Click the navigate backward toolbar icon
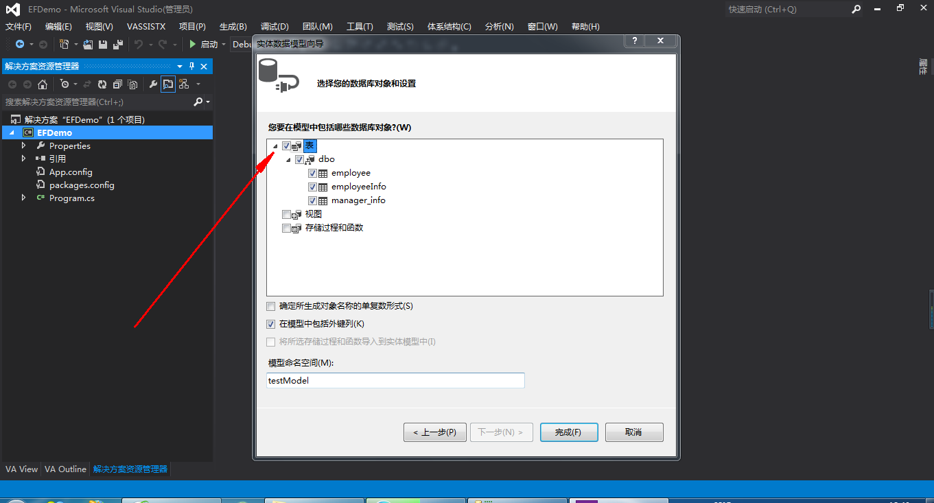934x503 pixels. (x=19, y=44)
